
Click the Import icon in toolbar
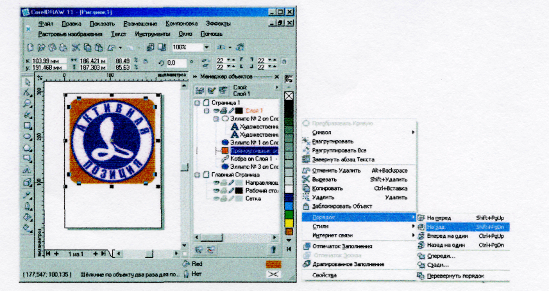pyautogui.click(x=150, y=47)
